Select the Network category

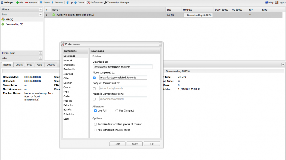(75, 60)
